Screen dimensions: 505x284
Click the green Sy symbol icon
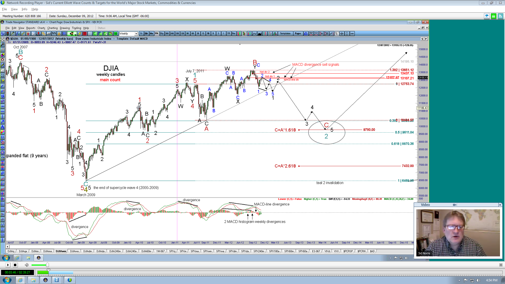(x=115, y=34)
